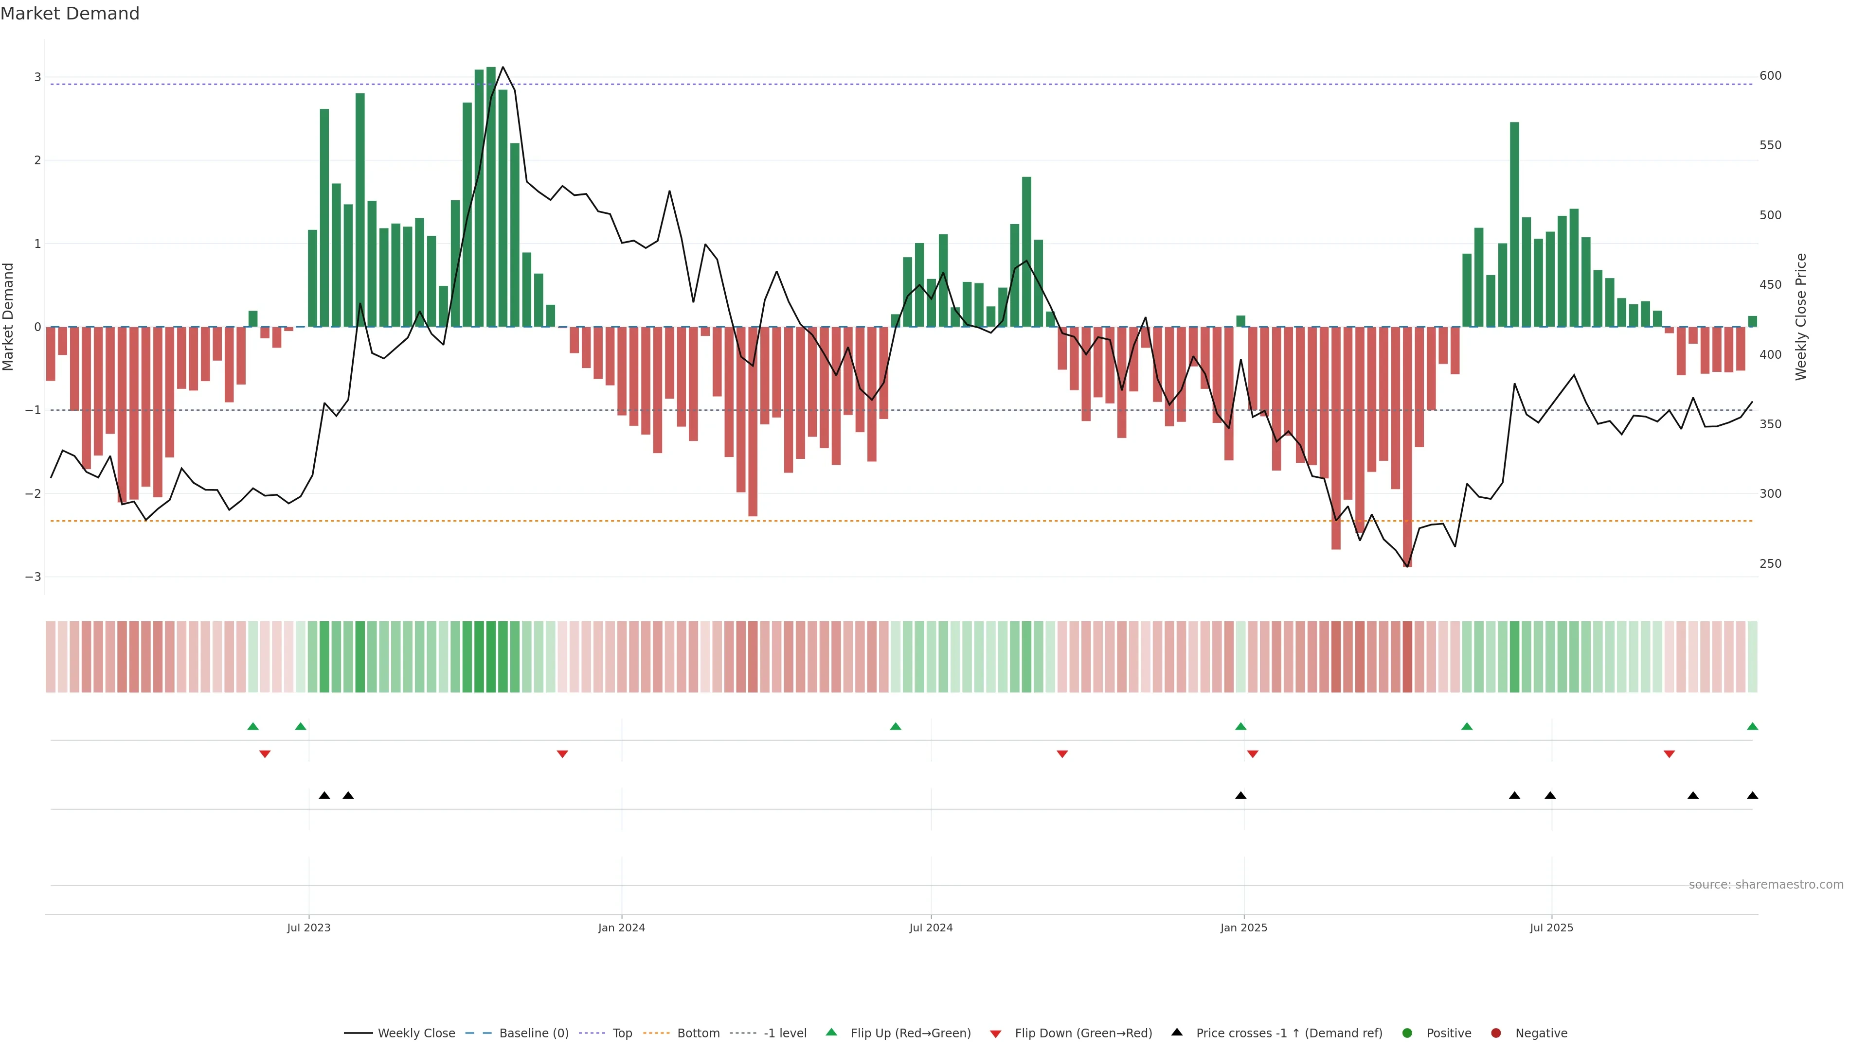Click the Market Demand chart title
The width and height of the screenshot is (1868, 1050).
pyautogui.click(x=70, y=14)
